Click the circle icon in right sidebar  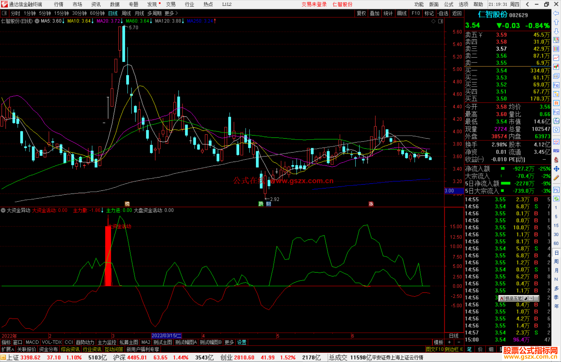[x=556, y=130]
